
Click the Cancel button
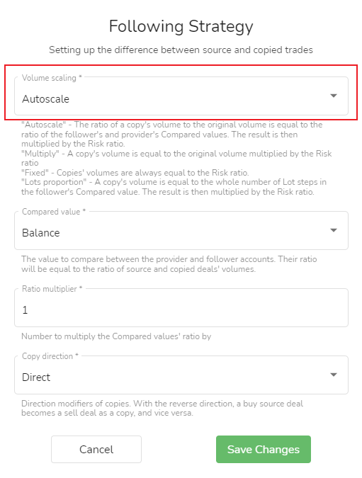[96, 450]
